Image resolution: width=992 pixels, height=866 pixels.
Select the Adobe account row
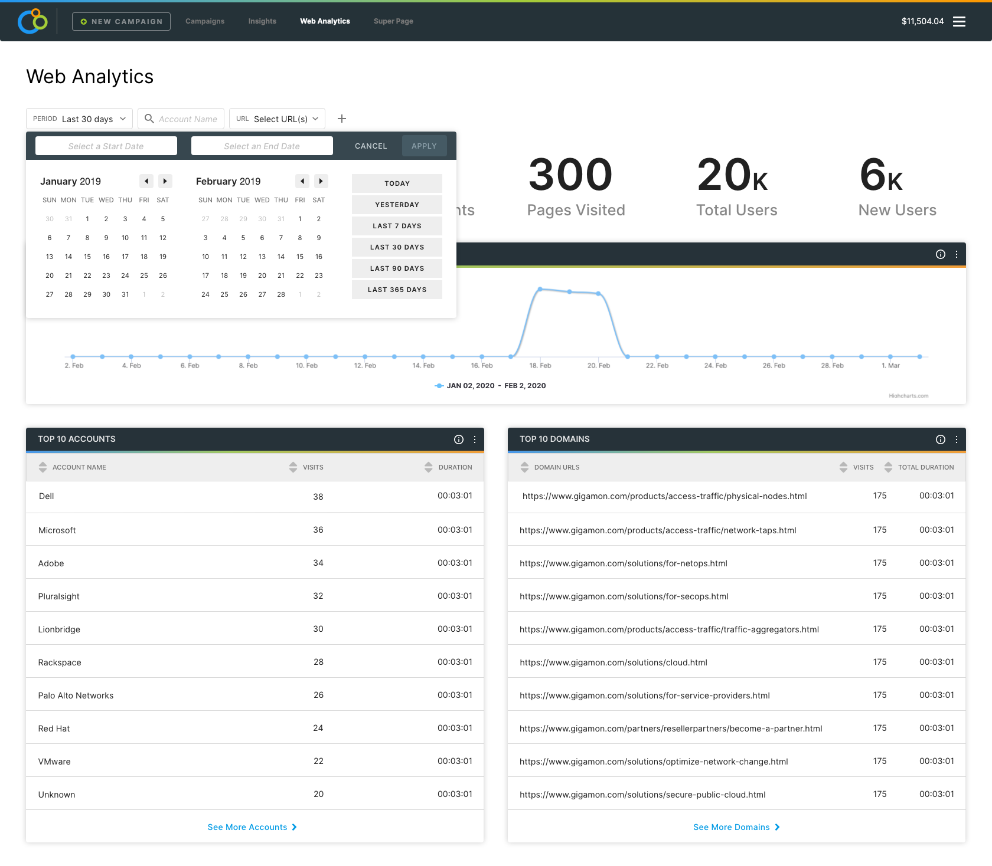pyautogui.click(x=255, y=563)
